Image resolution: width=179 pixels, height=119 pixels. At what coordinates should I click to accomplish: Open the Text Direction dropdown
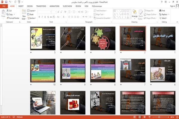click(x=100, y=11)
